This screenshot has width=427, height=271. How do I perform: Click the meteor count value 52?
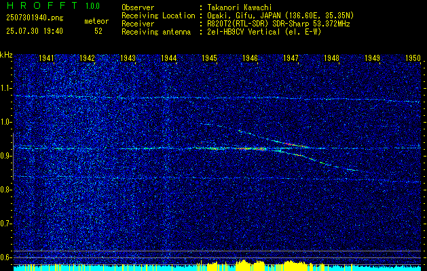coord(98,31)
